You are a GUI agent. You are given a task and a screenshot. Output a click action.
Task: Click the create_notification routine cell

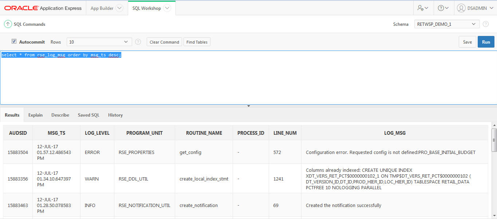coord(204,205)
